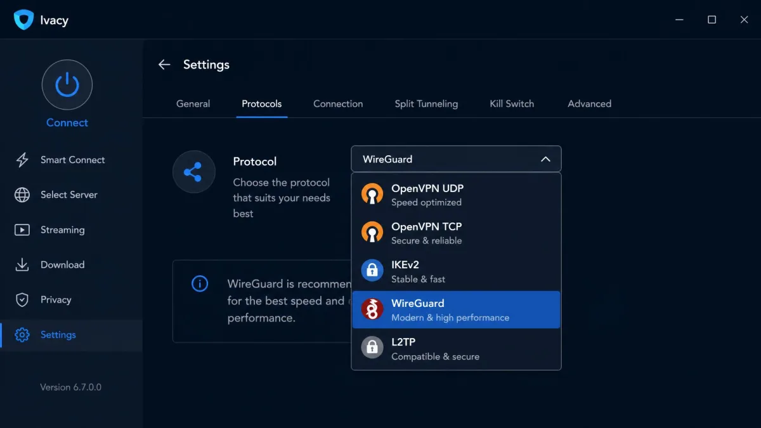Click the 'Compatible & secure' description

[x=435, y=356]
